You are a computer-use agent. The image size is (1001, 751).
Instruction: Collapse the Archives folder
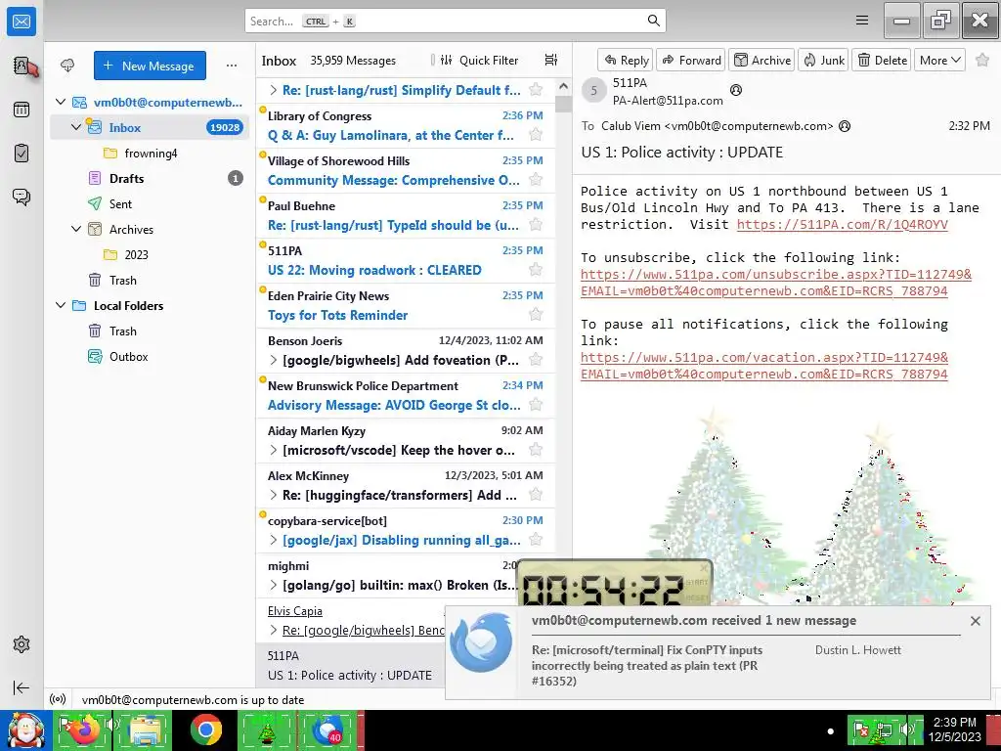click(x=76, y=229)
